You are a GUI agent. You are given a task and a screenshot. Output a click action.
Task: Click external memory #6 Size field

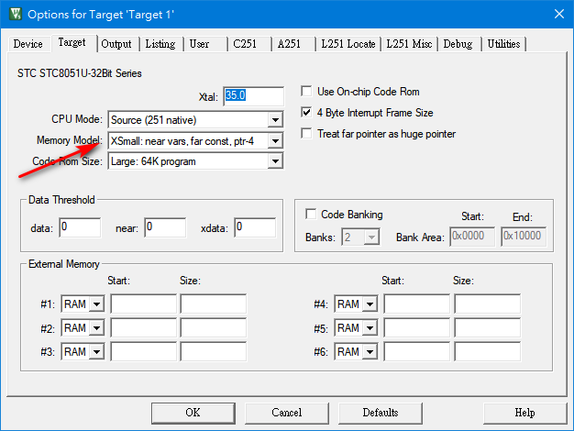click(488, 351)
